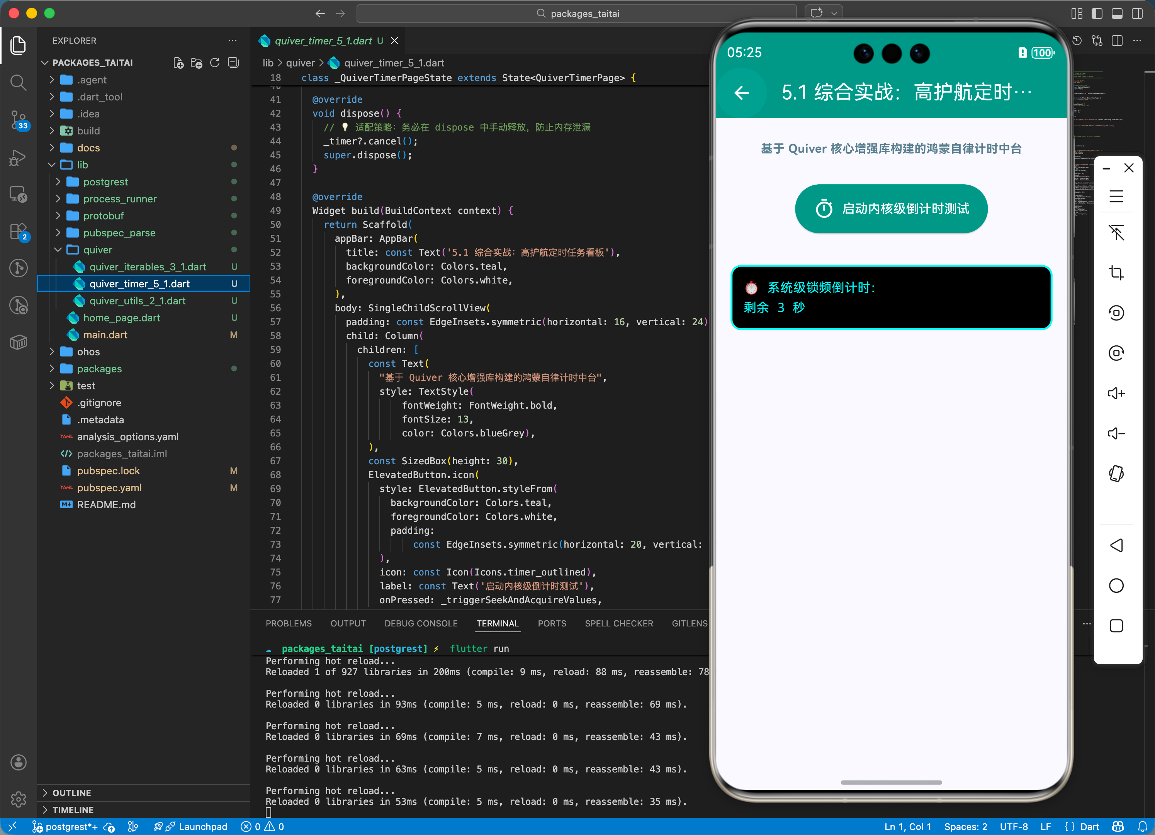Image resolution: width=1155 pixels, height=835 pixels.
Task: Open the Search view in activity bar
Action: 18,82
